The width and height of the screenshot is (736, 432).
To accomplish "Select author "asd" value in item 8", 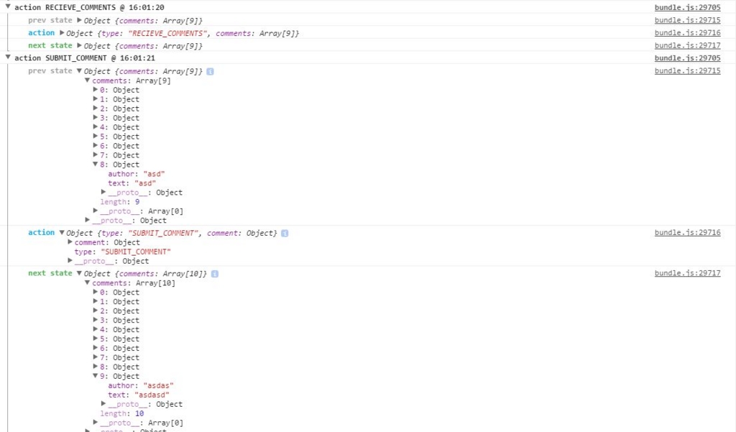I will pyautogui.click(x=154, y=174).
